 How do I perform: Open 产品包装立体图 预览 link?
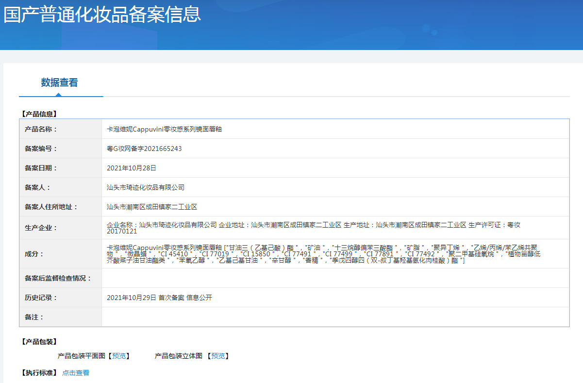218,356
